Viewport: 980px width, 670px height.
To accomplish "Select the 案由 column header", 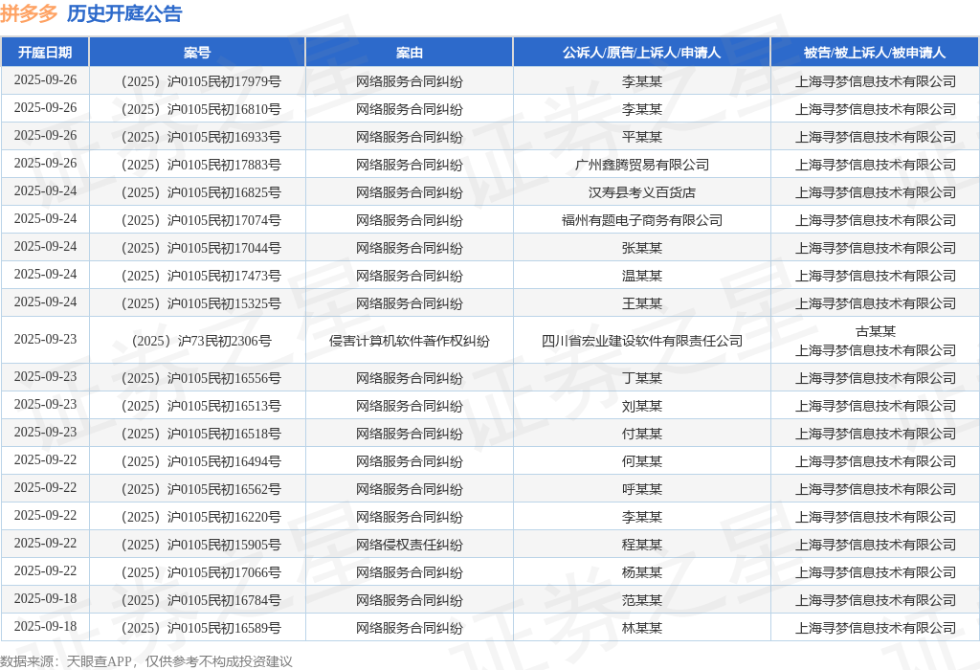I will [410, 53].
